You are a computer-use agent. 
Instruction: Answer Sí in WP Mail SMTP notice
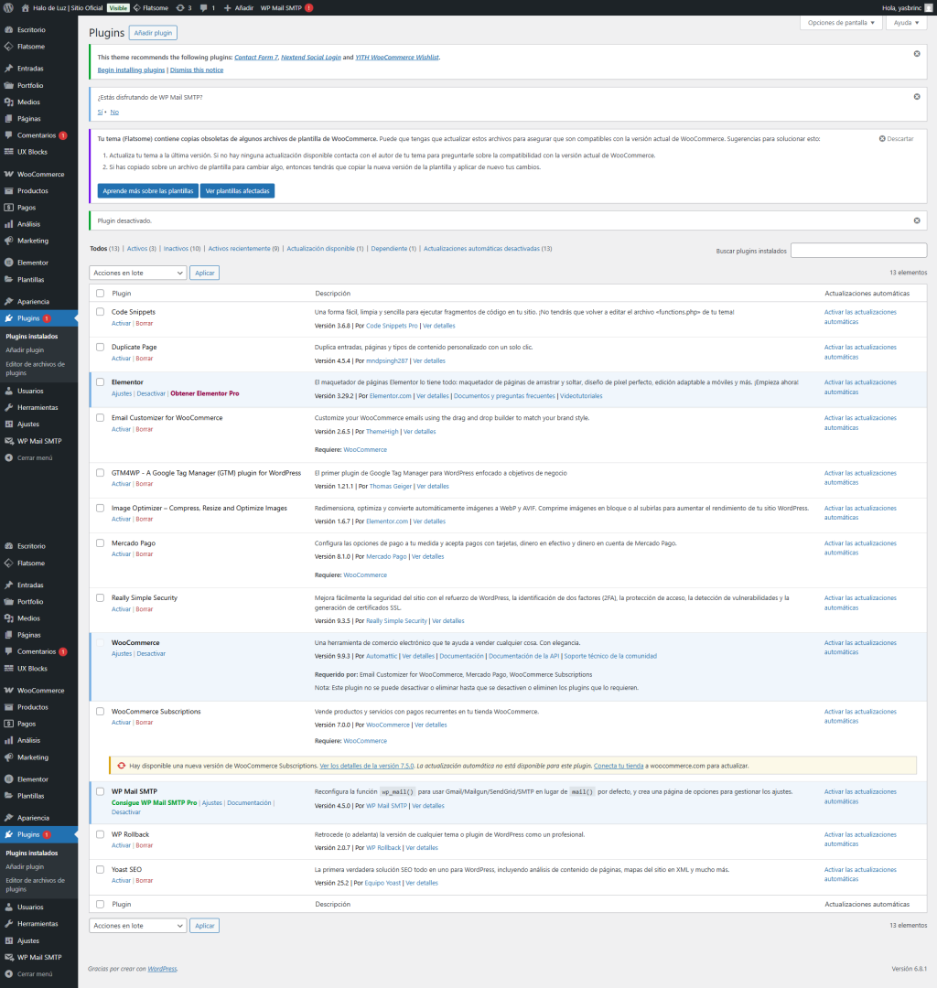pyautogui.click(x=100, y=113)
